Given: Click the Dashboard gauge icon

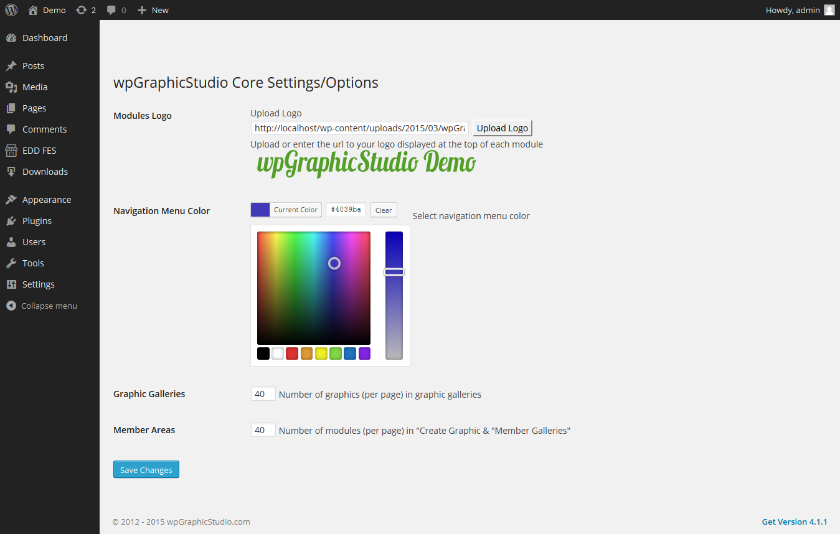Looking at the screenshot, I should tap(11, 38).
